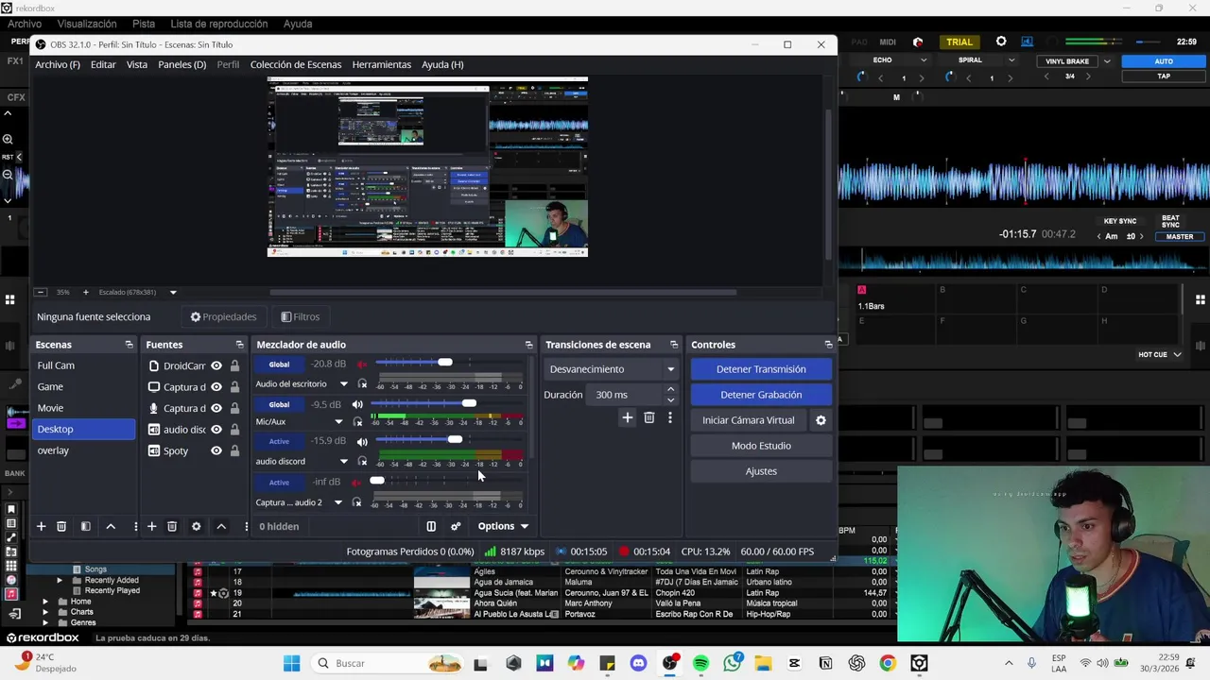The width and height of the screenshot is (1210, 680).
Task: Open scene filters icon in Escenas toolbar
Action: pos(85,526)
